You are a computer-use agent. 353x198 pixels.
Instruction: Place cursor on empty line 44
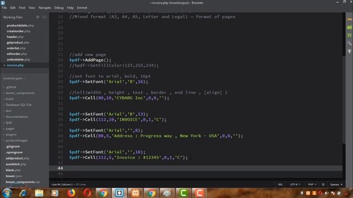196,168
